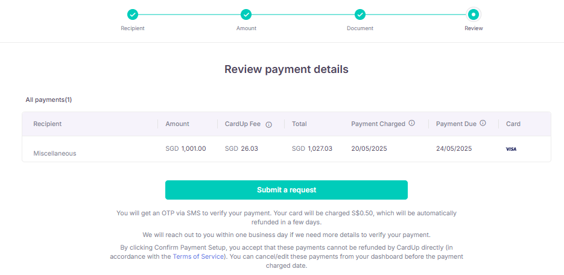Click the All payments(1) heading
564x275 pixels.
(49, 100)
